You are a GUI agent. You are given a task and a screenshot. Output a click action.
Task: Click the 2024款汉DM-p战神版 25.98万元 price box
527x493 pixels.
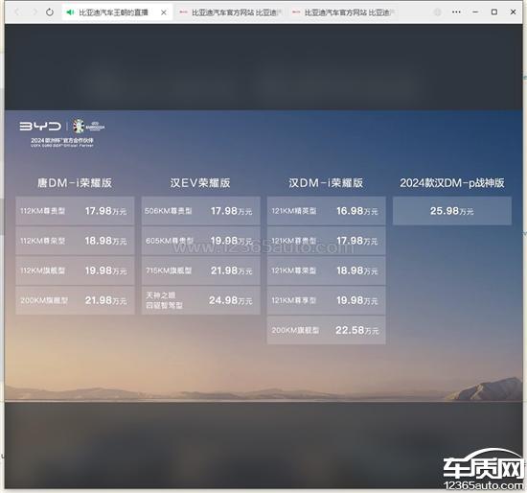coord(452,211)
